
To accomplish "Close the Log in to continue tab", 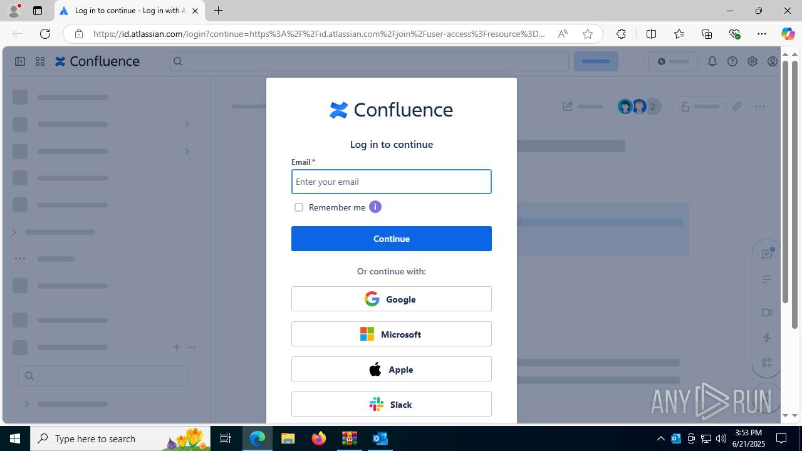I will click(195, 11).
